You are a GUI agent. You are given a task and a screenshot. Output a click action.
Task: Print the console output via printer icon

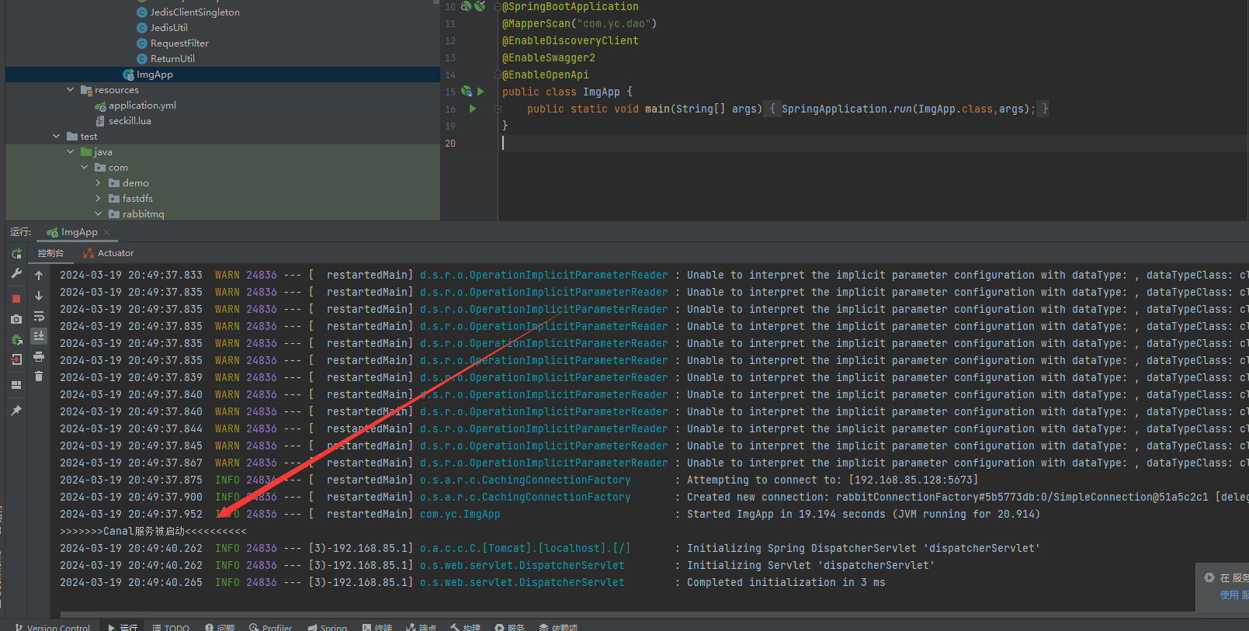click(39, 357)
